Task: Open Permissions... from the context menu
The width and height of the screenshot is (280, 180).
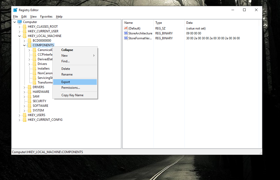Action: [75, 88]
